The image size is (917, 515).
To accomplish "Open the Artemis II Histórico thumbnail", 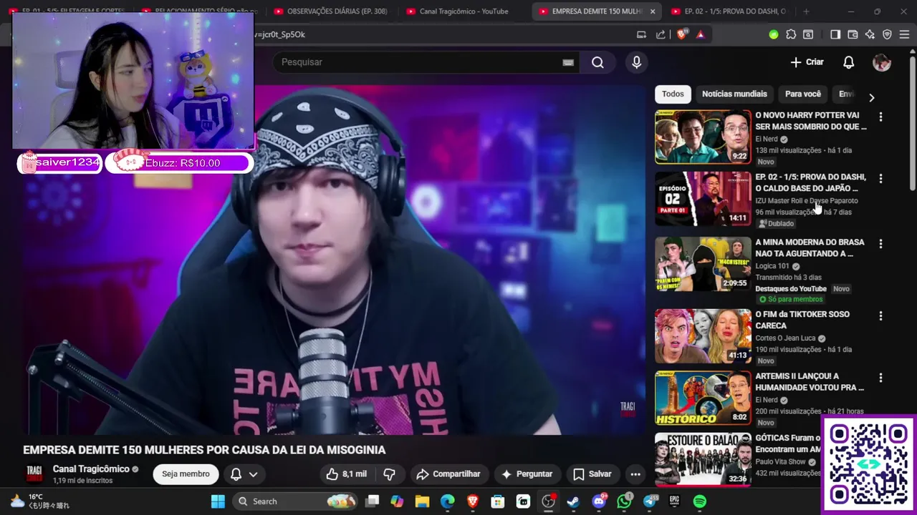I will click(703, 398).
